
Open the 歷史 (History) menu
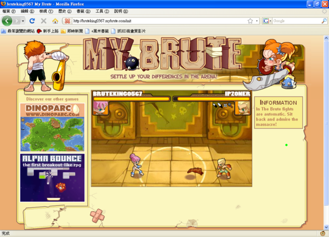65,11
